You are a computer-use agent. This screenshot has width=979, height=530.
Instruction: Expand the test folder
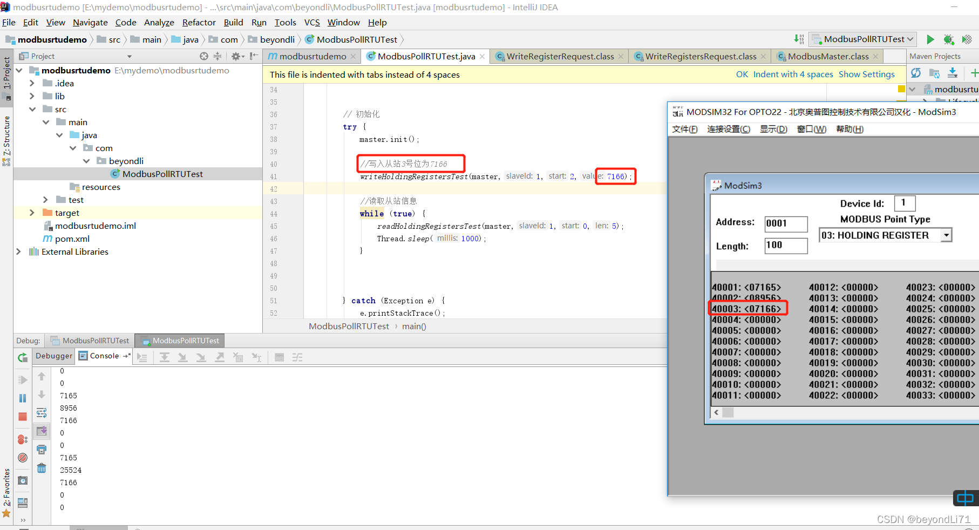45,200
